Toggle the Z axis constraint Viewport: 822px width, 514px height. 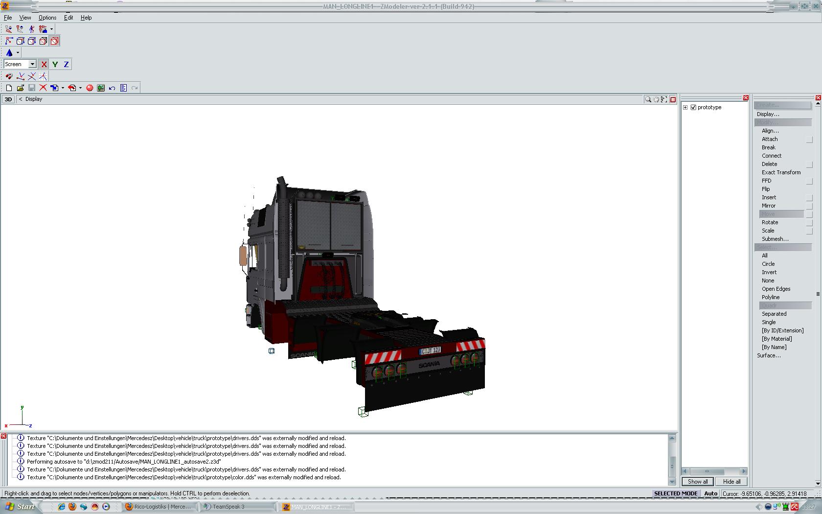[x=66, y=64]
